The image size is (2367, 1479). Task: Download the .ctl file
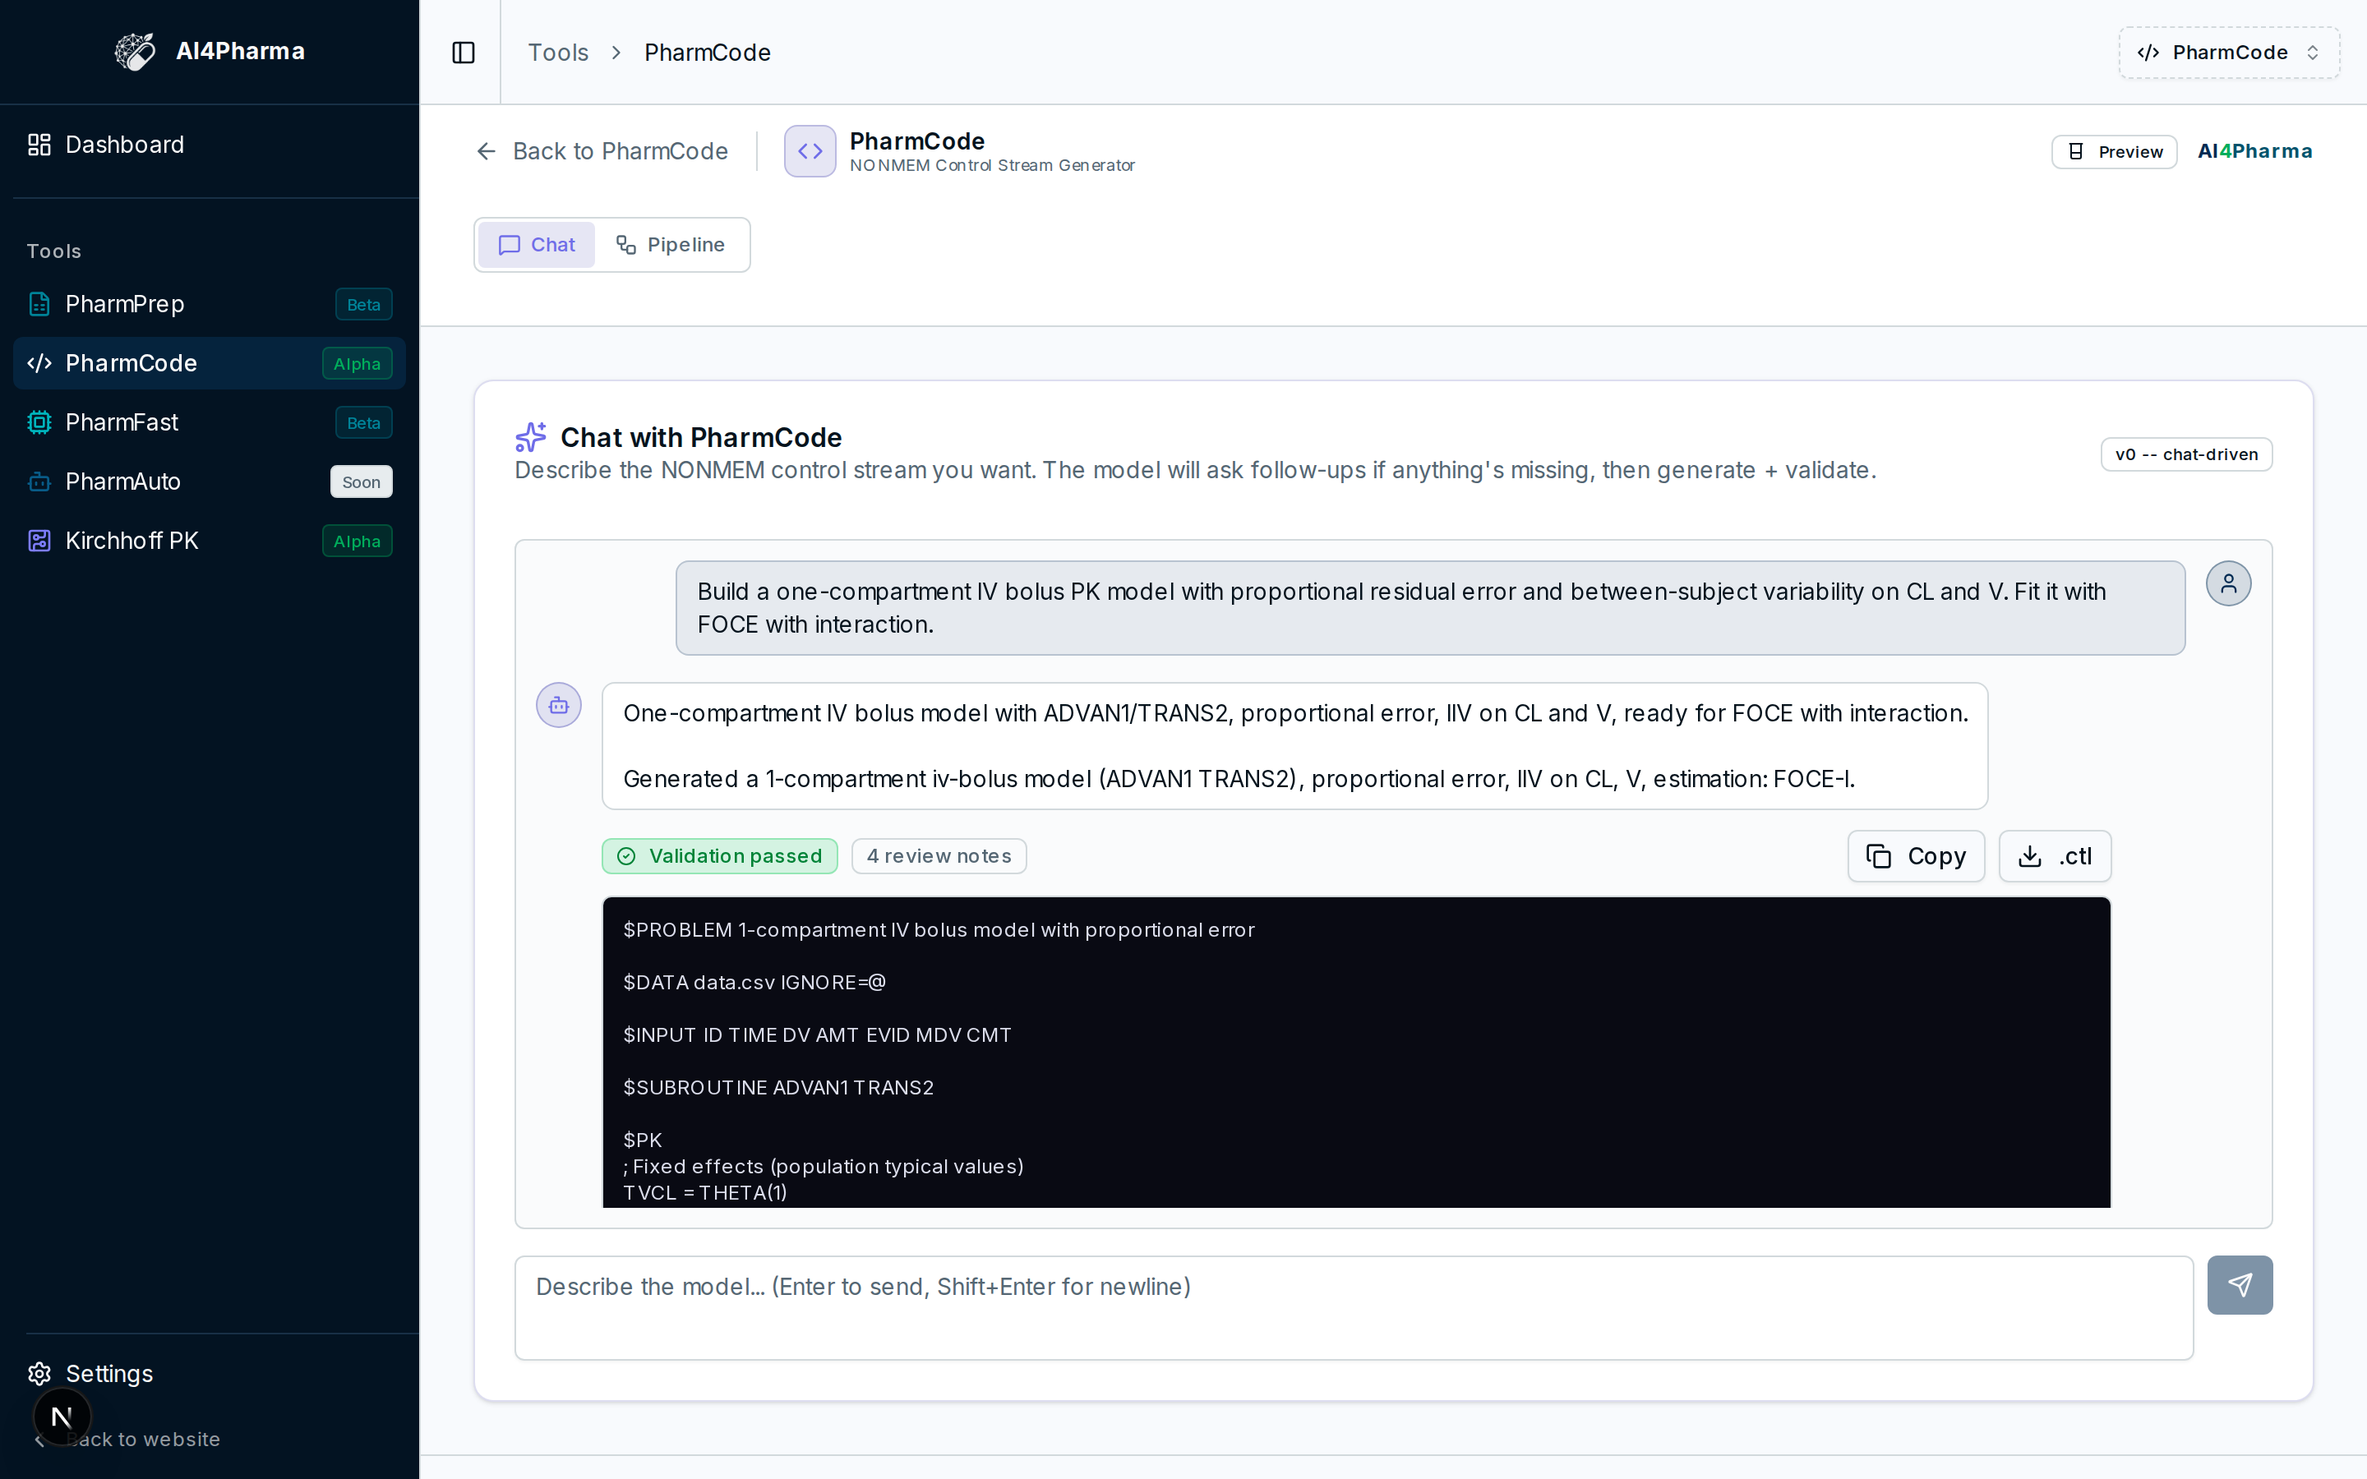point(2054,856)
